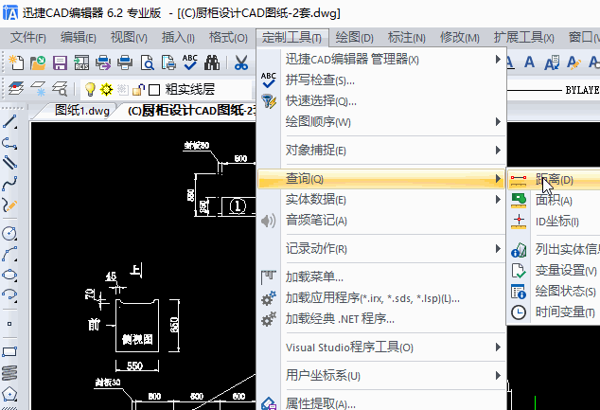Choose 音频笔记(A) menu entry
600x410 pixels.
[x=382, y=221]
